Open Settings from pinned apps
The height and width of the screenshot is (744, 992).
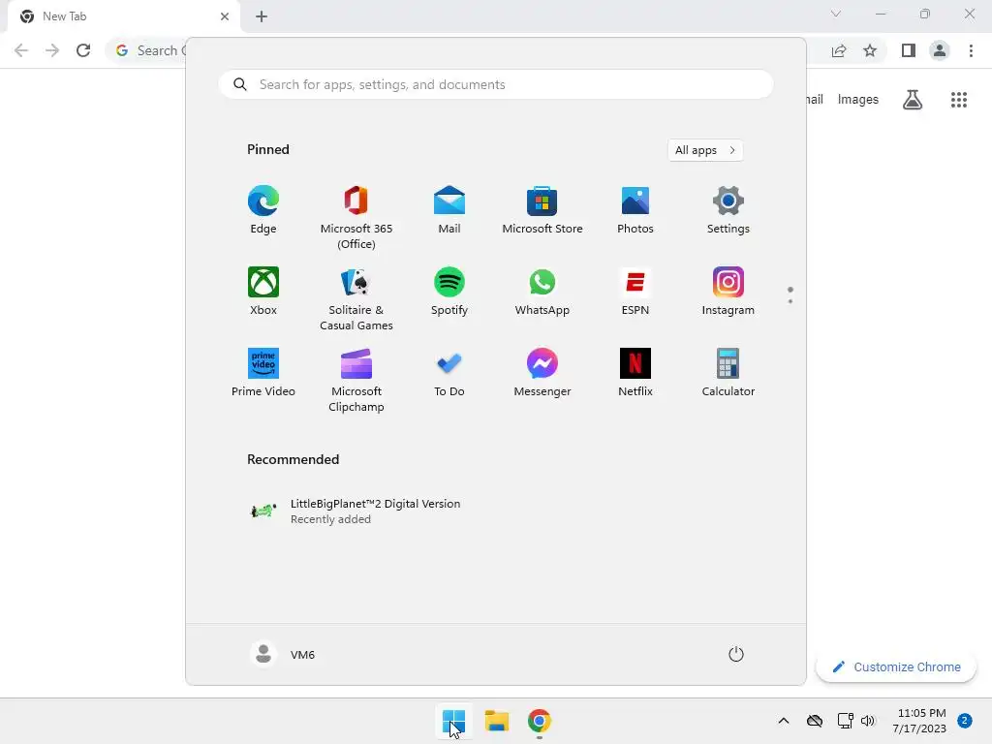(728, 210)
